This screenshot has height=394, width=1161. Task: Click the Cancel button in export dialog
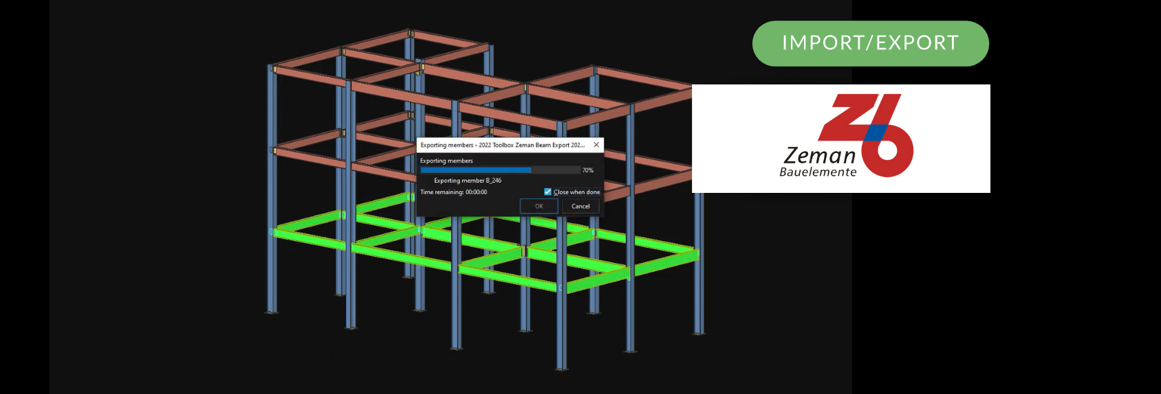click(x=580, y=206)
